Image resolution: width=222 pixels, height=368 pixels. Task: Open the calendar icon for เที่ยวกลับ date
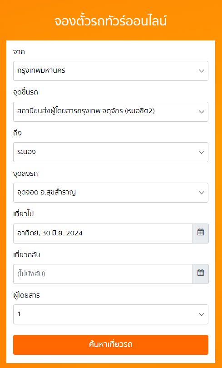201,274
